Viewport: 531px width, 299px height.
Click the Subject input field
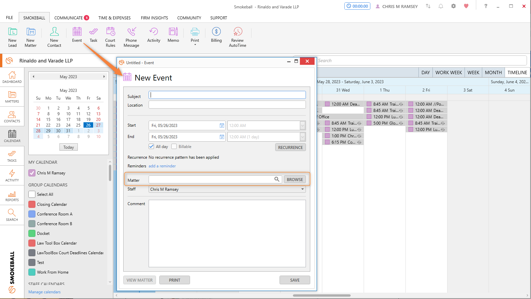pyautogui.click(x=227, y=95)
